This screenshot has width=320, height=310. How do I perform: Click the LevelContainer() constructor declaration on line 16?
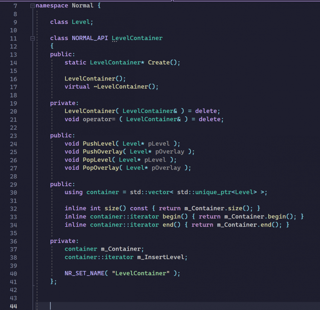point(95,79)
